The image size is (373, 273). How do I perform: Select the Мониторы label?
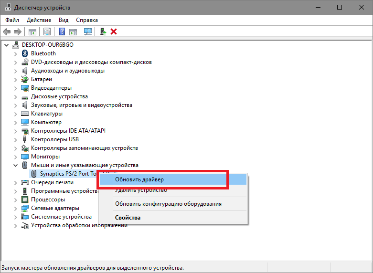click(45, 157)
